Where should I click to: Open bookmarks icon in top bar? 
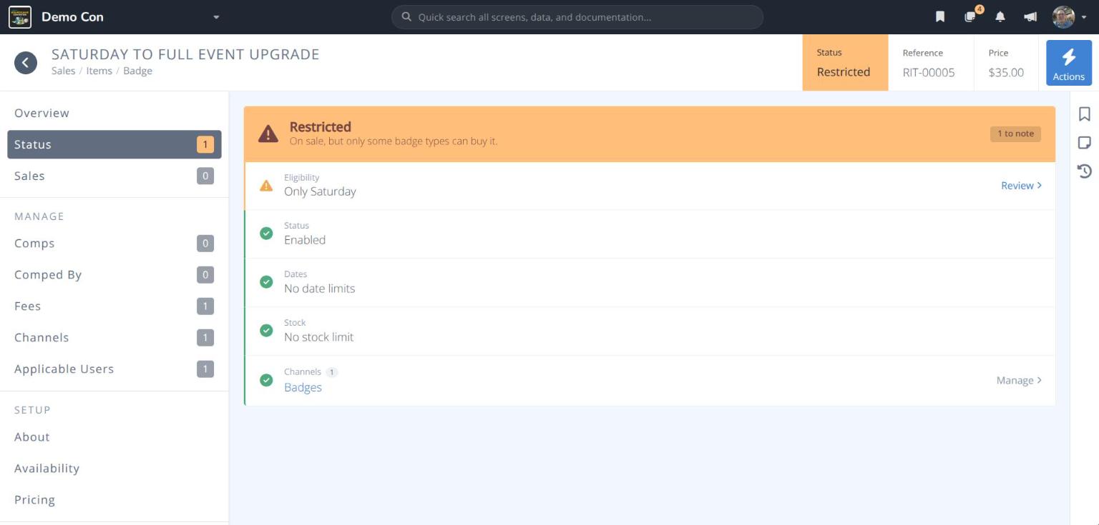(x=940, y=16)
